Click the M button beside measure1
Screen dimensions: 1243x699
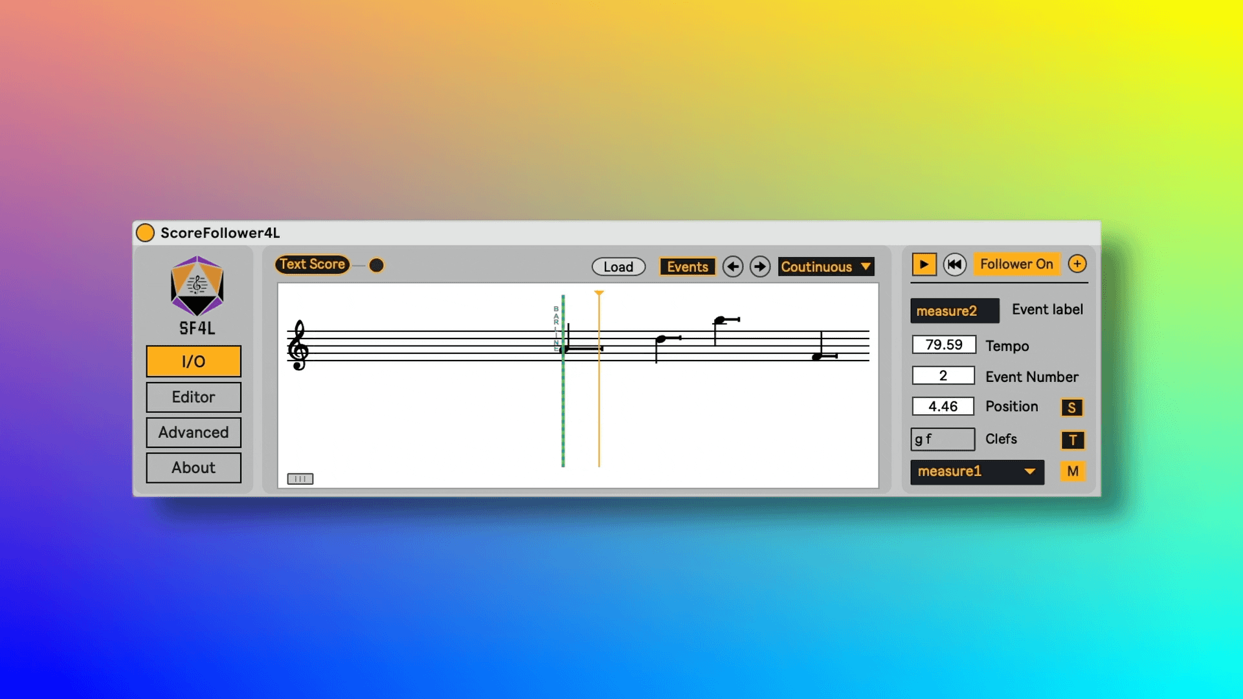1073,471
